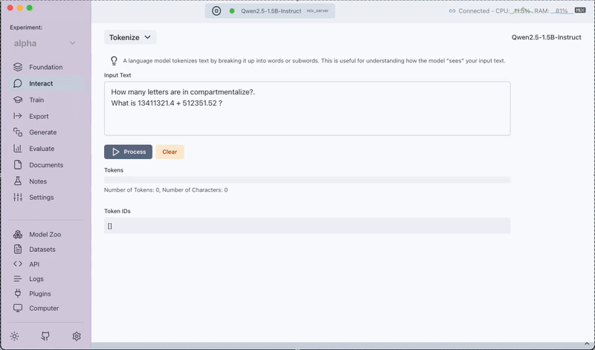Switch to the Evaluate section
The height and width of the screenshot is (350, 595).
click(42, 149)
